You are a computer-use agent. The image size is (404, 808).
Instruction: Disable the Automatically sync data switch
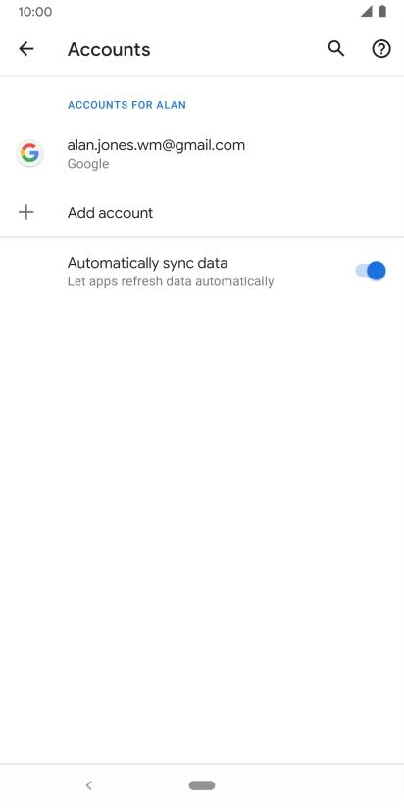click(371, 271)
